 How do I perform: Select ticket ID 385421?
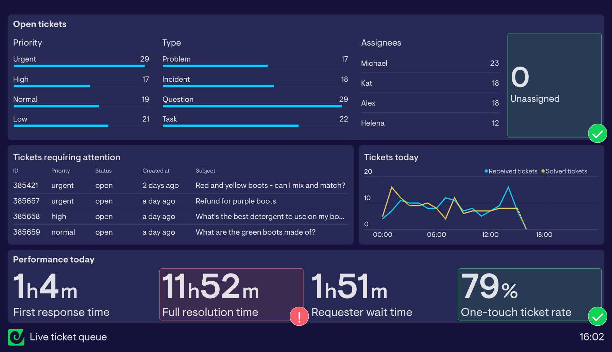coord(26,185)
